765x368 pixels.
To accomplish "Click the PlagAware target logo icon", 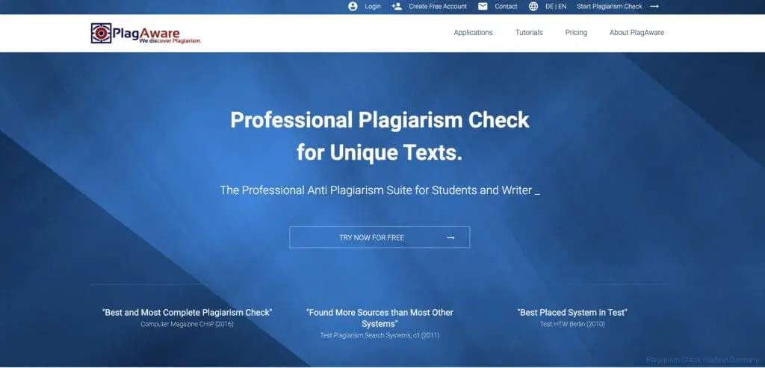I will [x=101, y=33].
